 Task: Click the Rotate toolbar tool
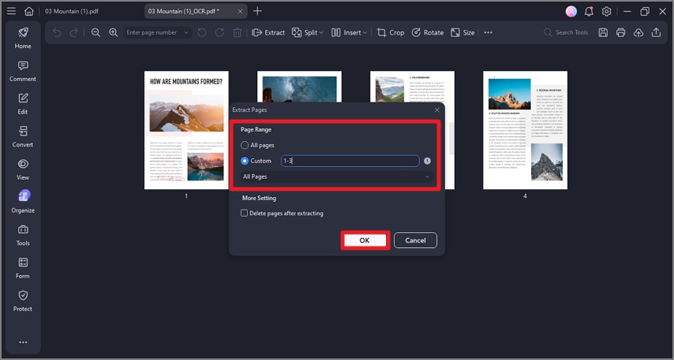coord(427,32)
